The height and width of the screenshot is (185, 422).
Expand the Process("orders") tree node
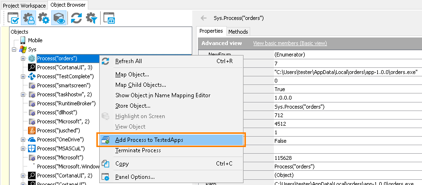coord(23,58)
